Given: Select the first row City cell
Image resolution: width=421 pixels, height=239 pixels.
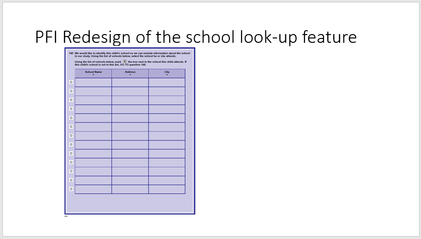Looking at the screenshot, I should (x=167, y=82).
